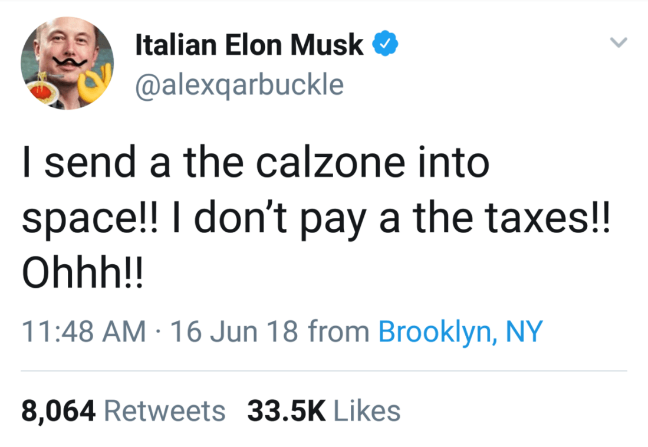The width and height of the screenshot is (648, 447).
Task: Open the Italian Elon Musk display name
Action: coord(249,45)
